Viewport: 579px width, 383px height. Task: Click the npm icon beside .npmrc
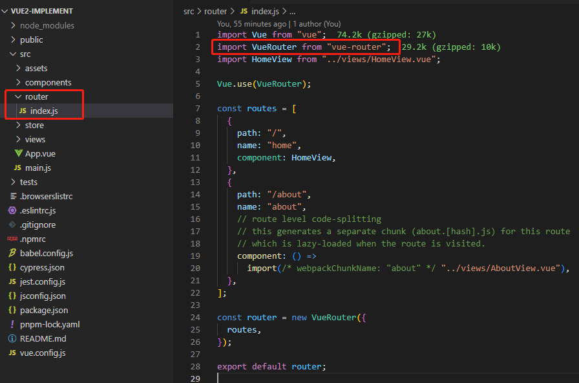click(x=12, y=239)
